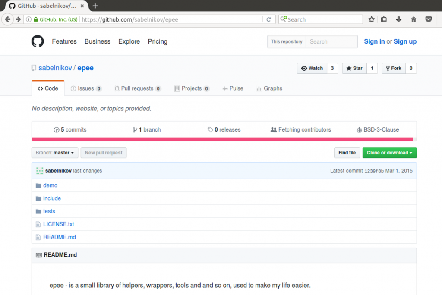The image size is (442, 295).
Task: Star the epee repository
Action: click(354, 68)
